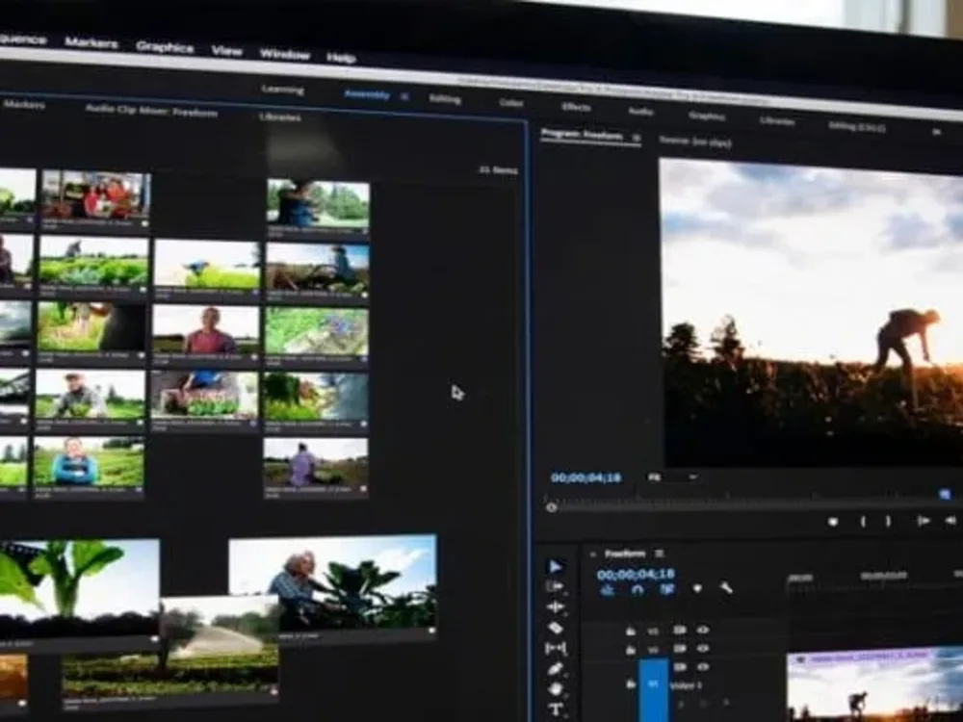Image resolution: width=963 pixels, height=722 pixels.
Task: Switch to the Effects workspace
Action: click(576, 107)
